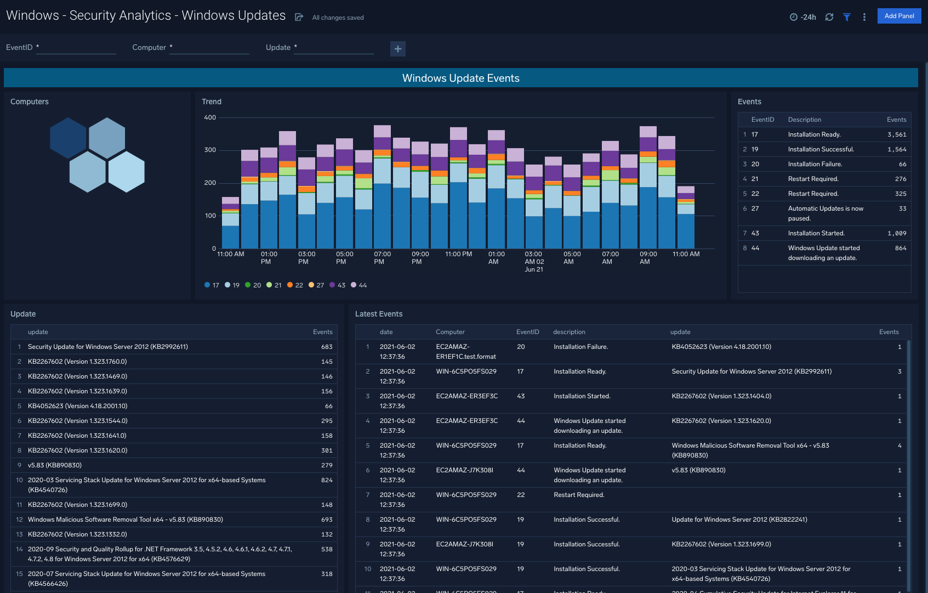Open the dashboard filter options
Screen dimensions: 928x593
point(846,17)
